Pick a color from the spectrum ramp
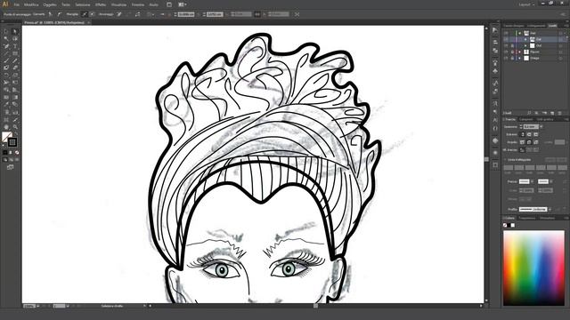Image resolution: width=570 pixels, height=320 pixels. [x=533, y=268]
